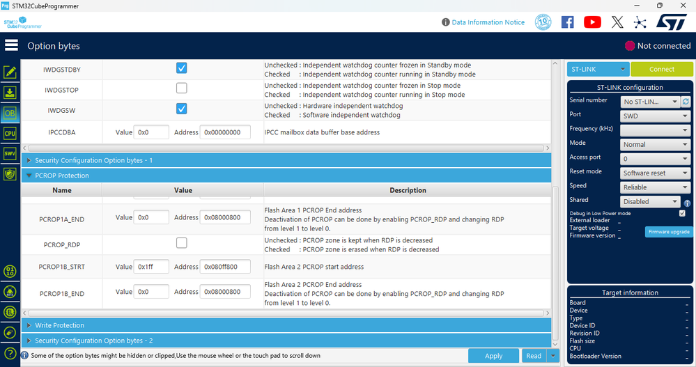The image size is (696, 367).
Task: Toggle the PCROP_RDP checkbox
Action: click(182, 243)
